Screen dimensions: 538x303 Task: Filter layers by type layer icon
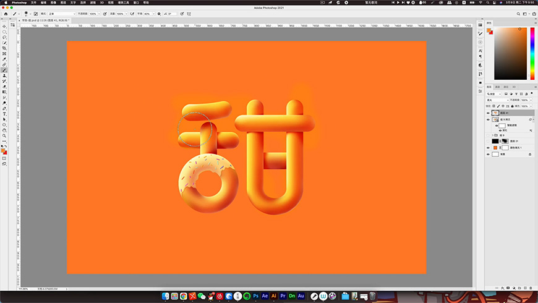[x=516, y=93]
